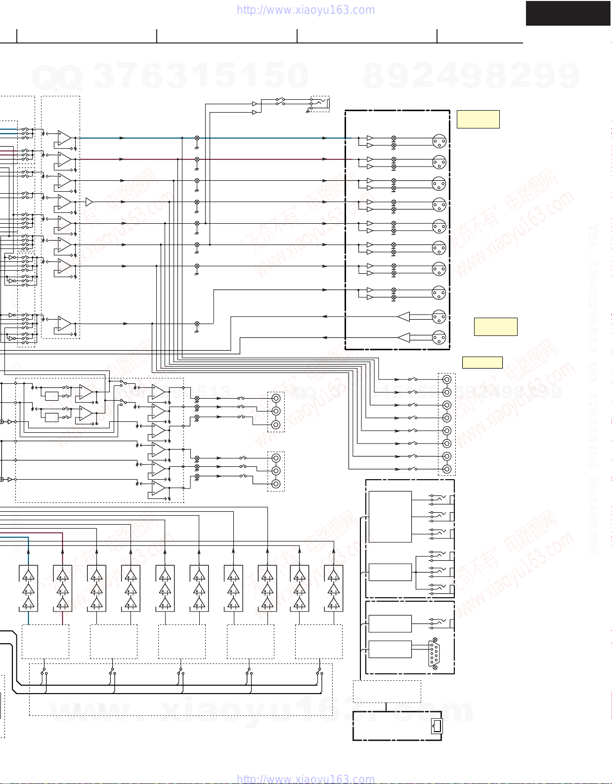612x784 pixels.
Task: Click the 9-pin D-sub connector symbol
Action: [434, 654]
